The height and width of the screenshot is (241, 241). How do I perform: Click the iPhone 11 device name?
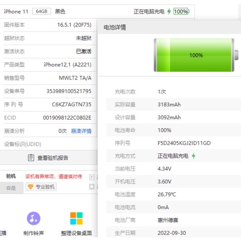pyautogui.click(x=16, y=12)
